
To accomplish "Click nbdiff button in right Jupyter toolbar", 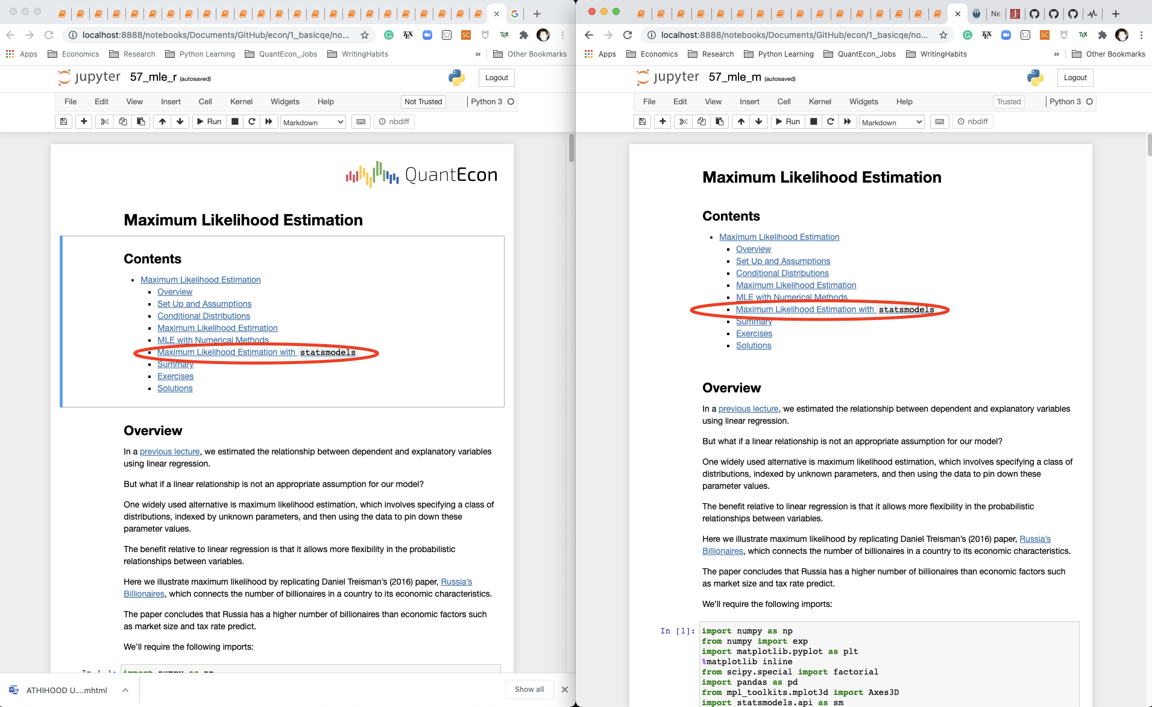I will (x=972, y=122).
